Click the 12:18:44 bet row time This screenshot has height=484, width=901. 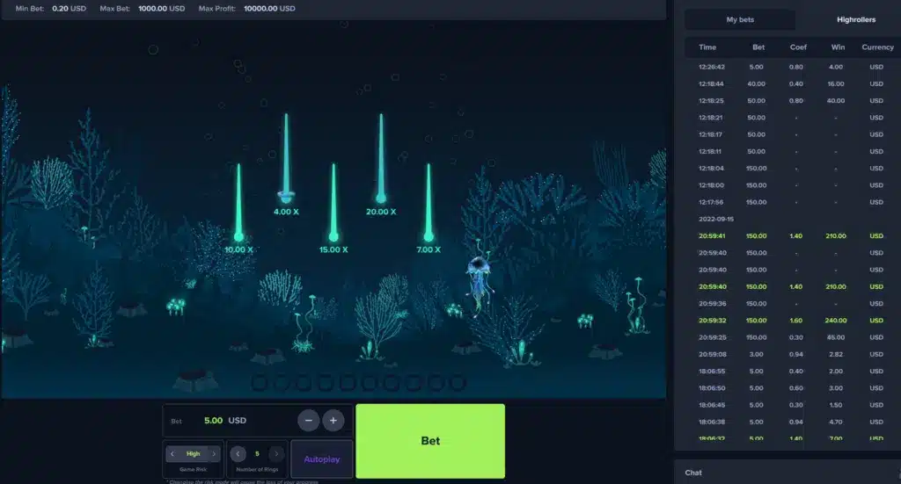click(x=711, y=83)
